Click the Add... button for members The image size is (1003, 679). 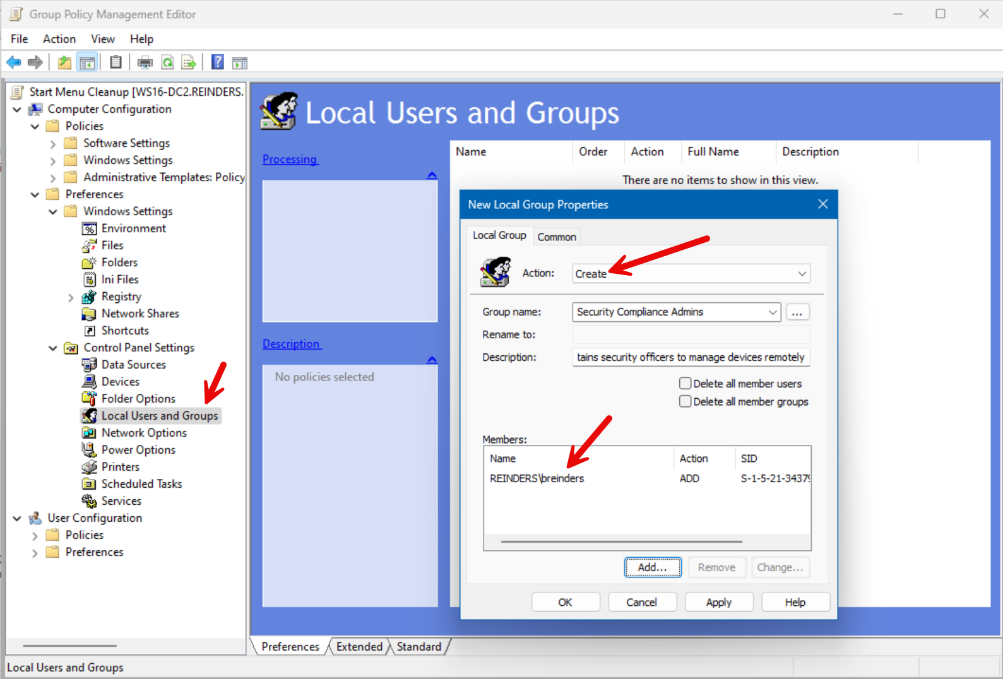point(652,567)
